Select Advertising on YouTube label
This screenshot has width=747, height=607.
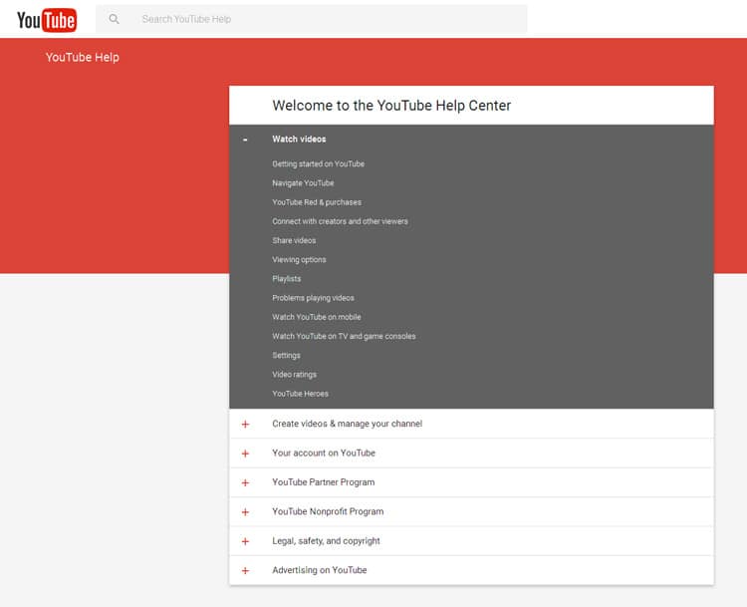pyautogui.click(x=319, y=570)
